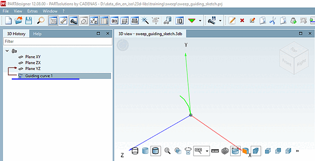Switch to the 3D History tab
The image size is (315, 161).
coord(16,34)
